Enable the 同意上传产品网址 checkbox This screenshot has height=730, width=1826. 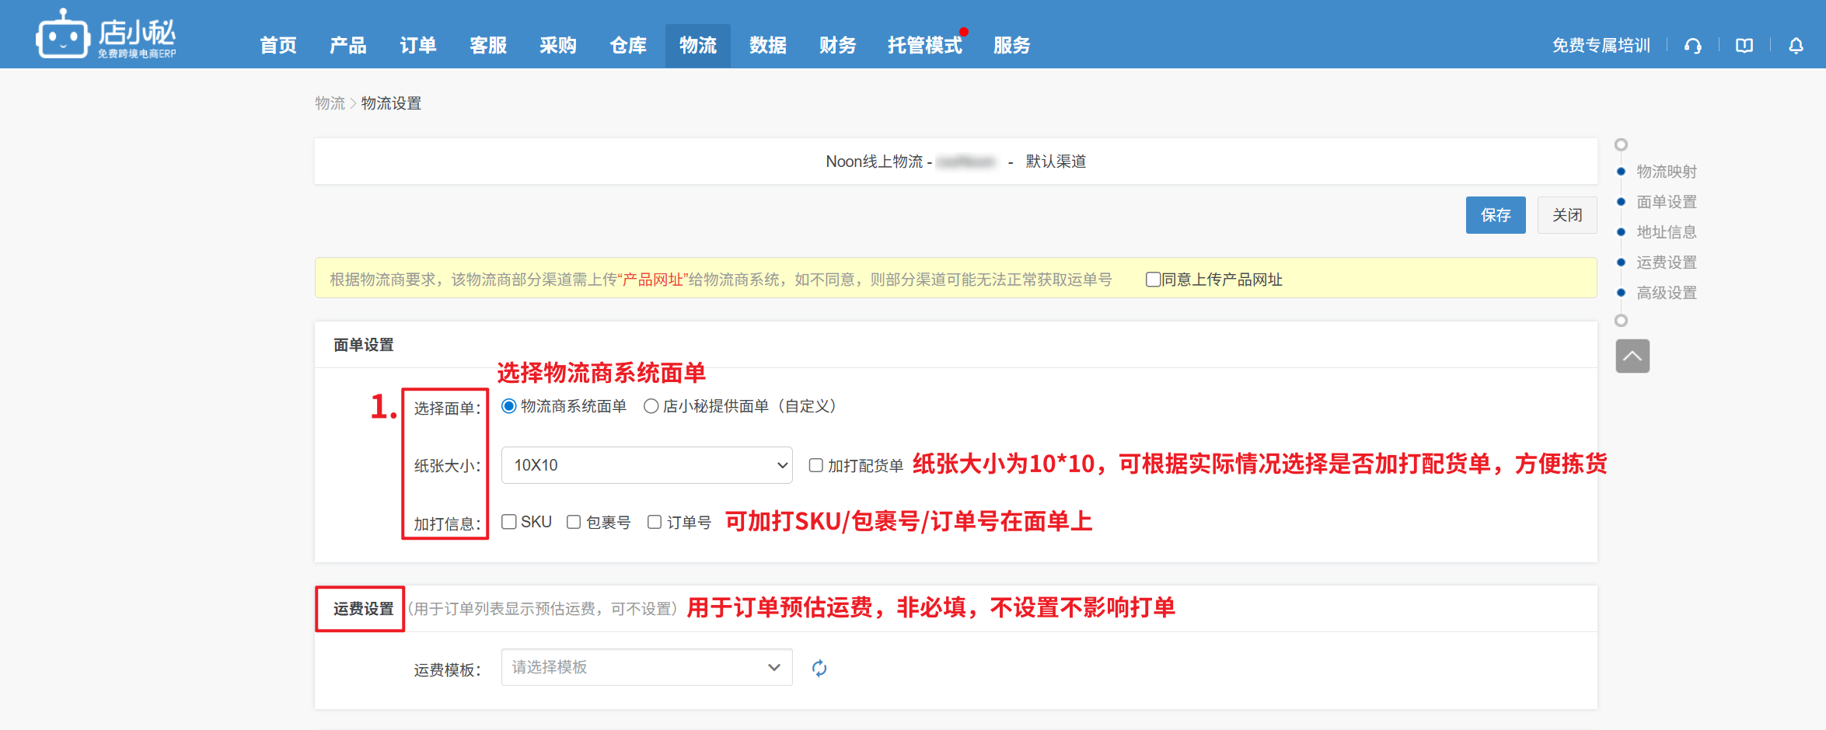[x=1153, y=280]
